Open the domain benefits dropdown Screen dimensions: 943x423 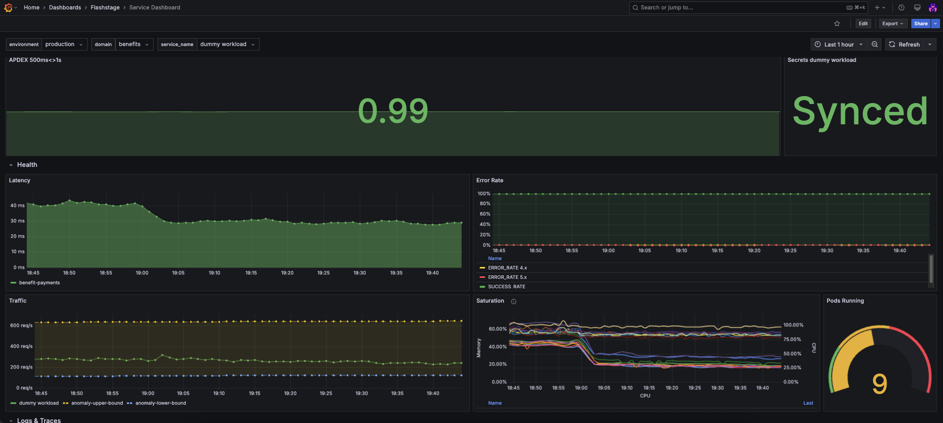(x=134, y=45)
